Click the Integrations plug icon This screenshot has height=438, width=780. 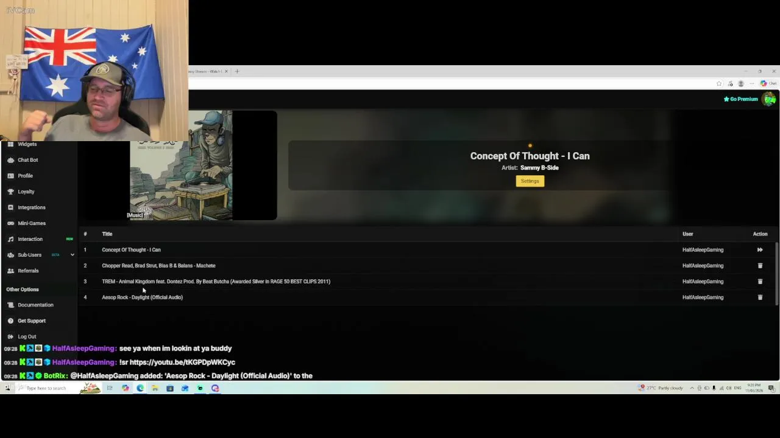pos(10,207)
